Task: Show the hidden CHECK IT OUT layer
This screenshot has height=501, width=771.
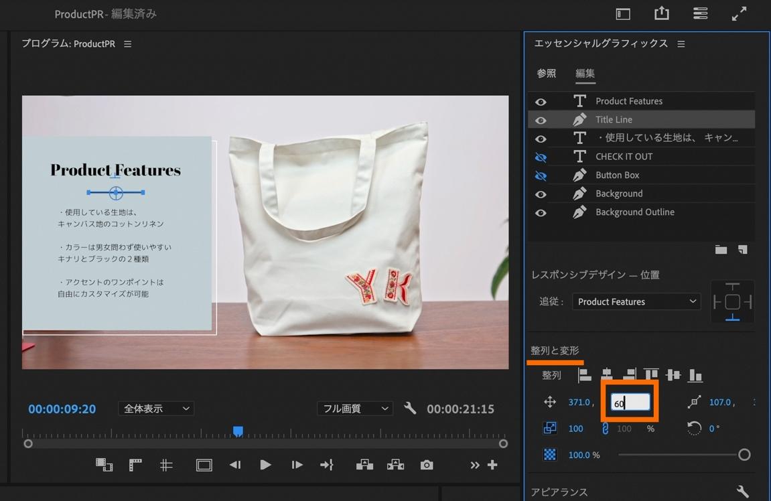Action: click(x=541, y=157)
